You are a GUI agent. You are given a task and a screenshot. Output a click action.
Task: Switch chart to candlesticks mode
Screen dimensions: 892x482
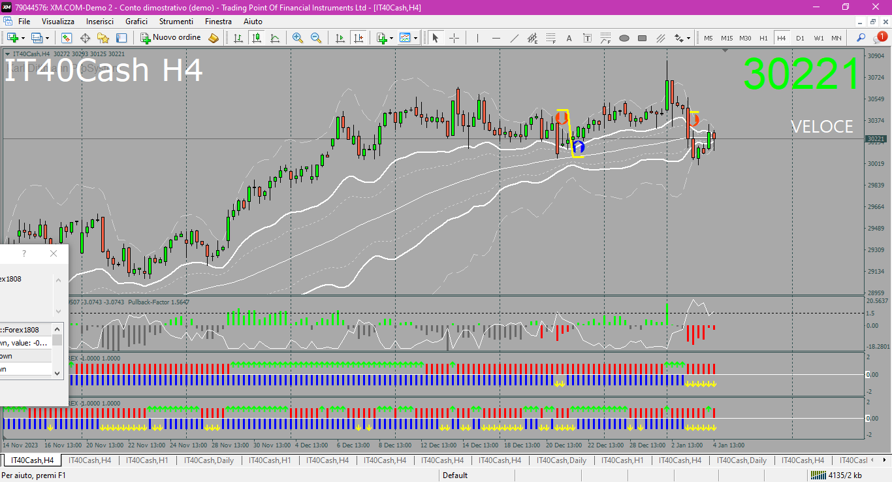(x=257, y=38)
